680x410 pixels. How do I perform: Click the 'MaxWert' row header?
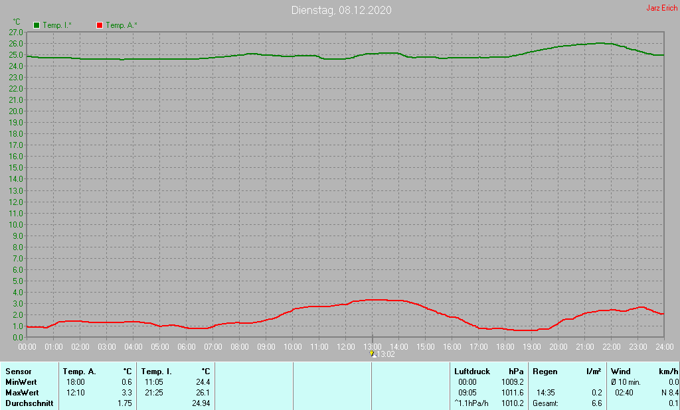click(x=22, y=393)
